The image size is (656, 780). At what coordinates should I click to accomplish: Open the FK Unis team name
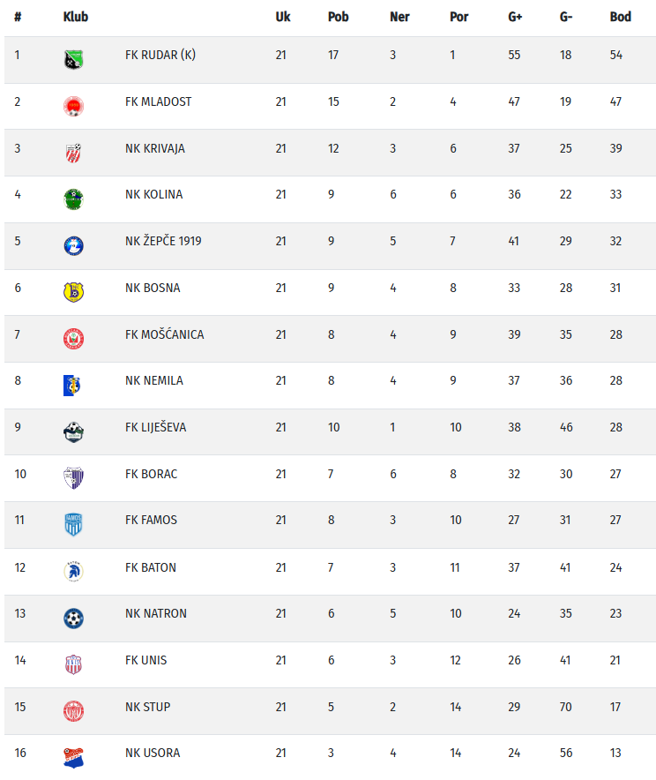(146, 660)
